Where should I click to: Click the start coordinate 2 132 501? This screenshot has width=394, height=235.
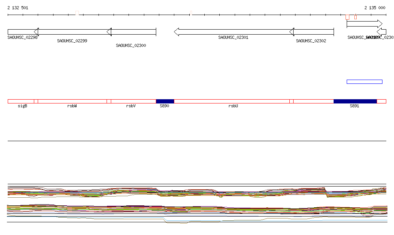18,8
